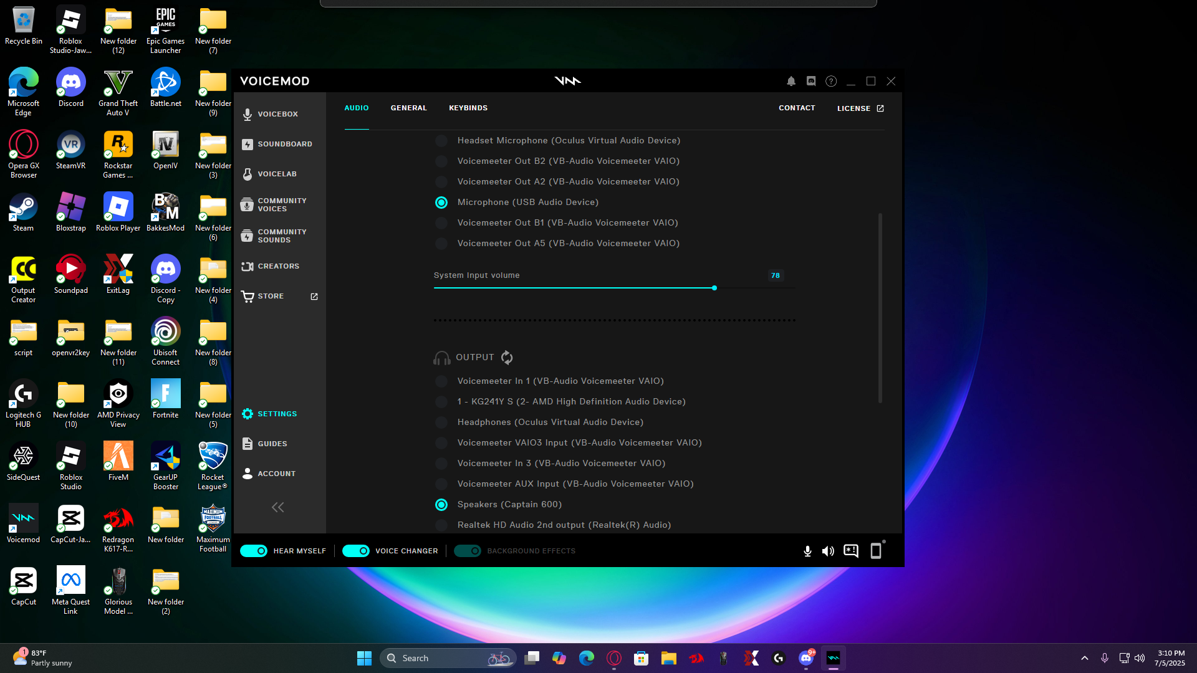Click the notification bell icon

[791, 81]
